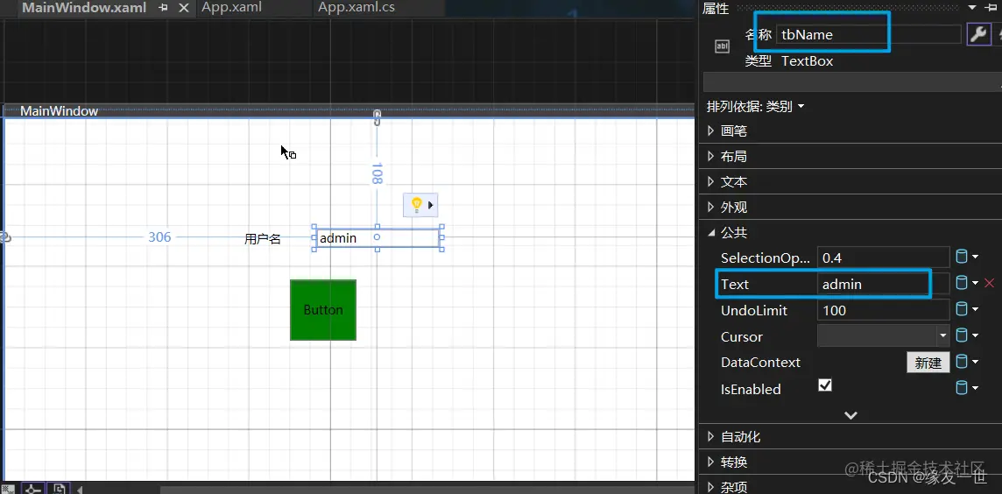Click the DataContext property label

click(x=760, y=363)
